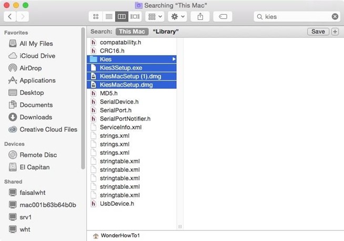Switch to Cover Flow view
344x241 pixels.
[135, 17]
